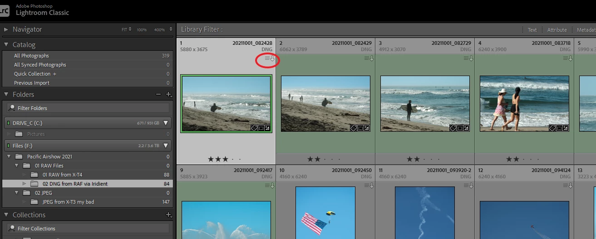The width and height of the screenshot is (596, 239).
Task: Click the magnifier icon in Filter Collections
Action: point(11,228)
